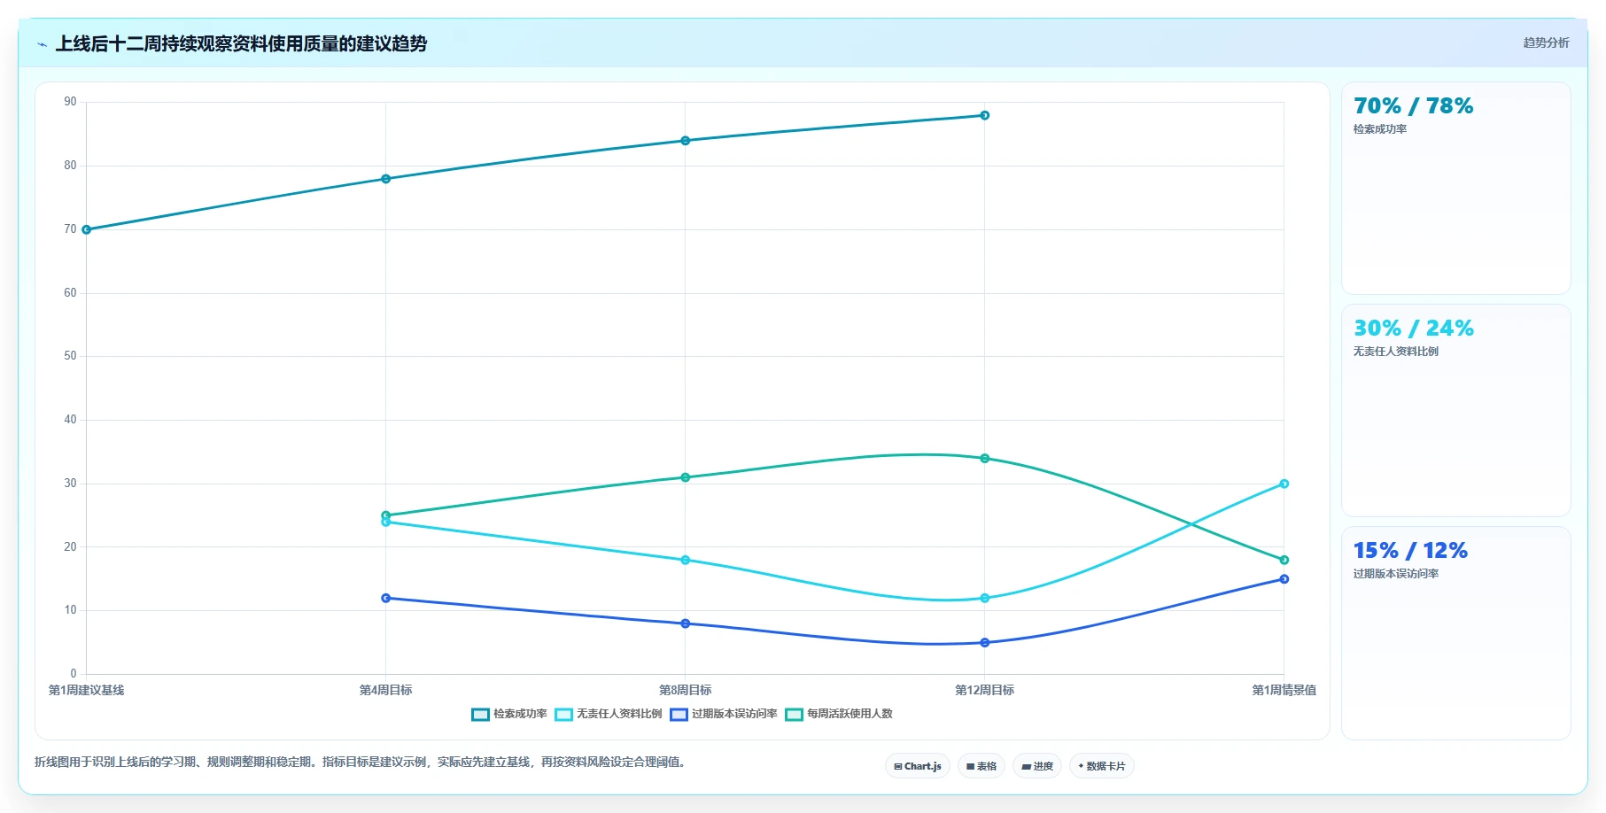
Task: Select 无责任人资料比例 point at 第1周情景值
Action: tap(1284, 484)
